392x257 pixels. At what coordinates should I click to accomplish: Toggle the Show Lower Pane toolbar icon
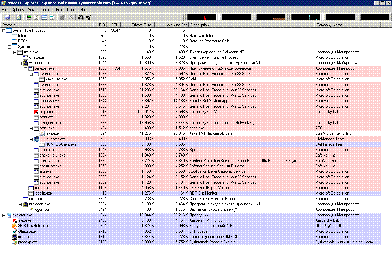[x=44, y=17]
